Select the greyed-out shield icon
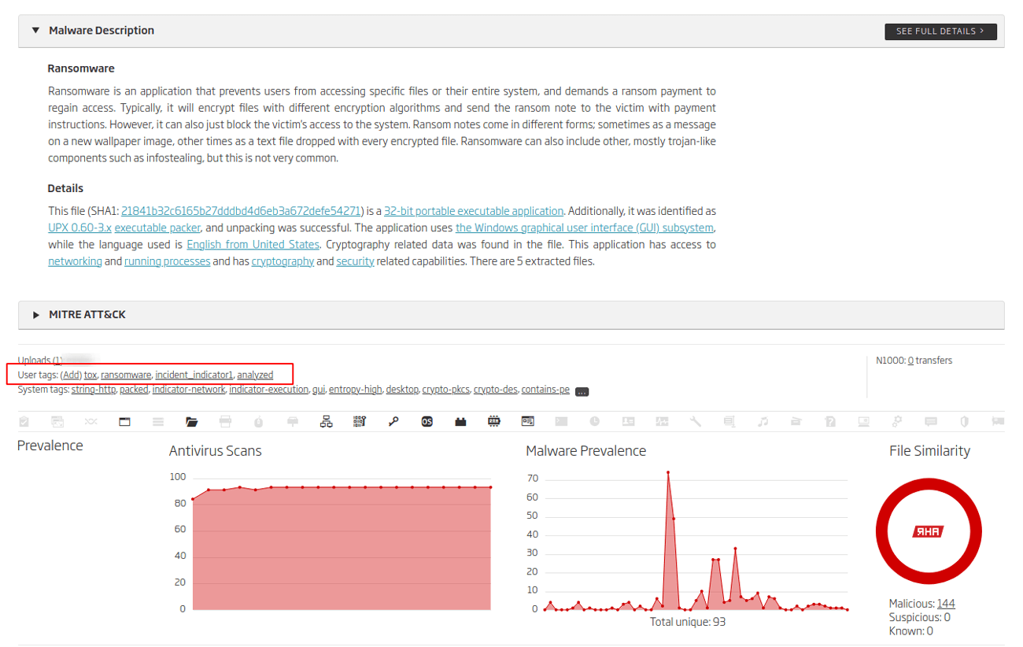 [964, 422]
